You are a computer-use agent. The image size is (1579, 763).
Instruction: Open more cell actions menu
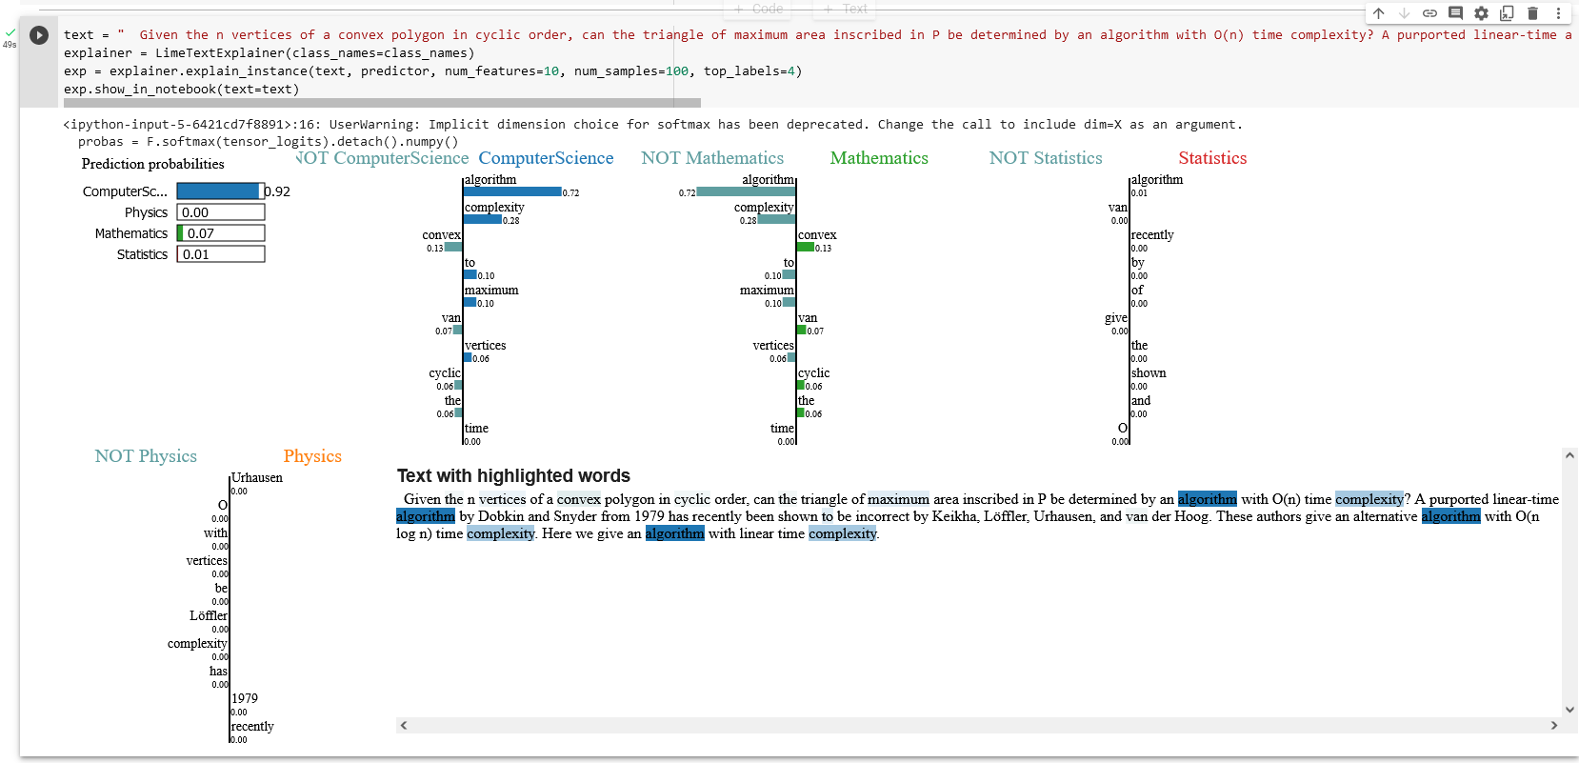[1558, 13]
